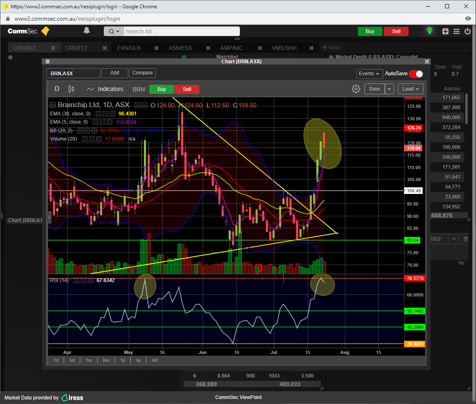Open the Save options arrow
The image size is (476, 404).
tap(389, 89)
